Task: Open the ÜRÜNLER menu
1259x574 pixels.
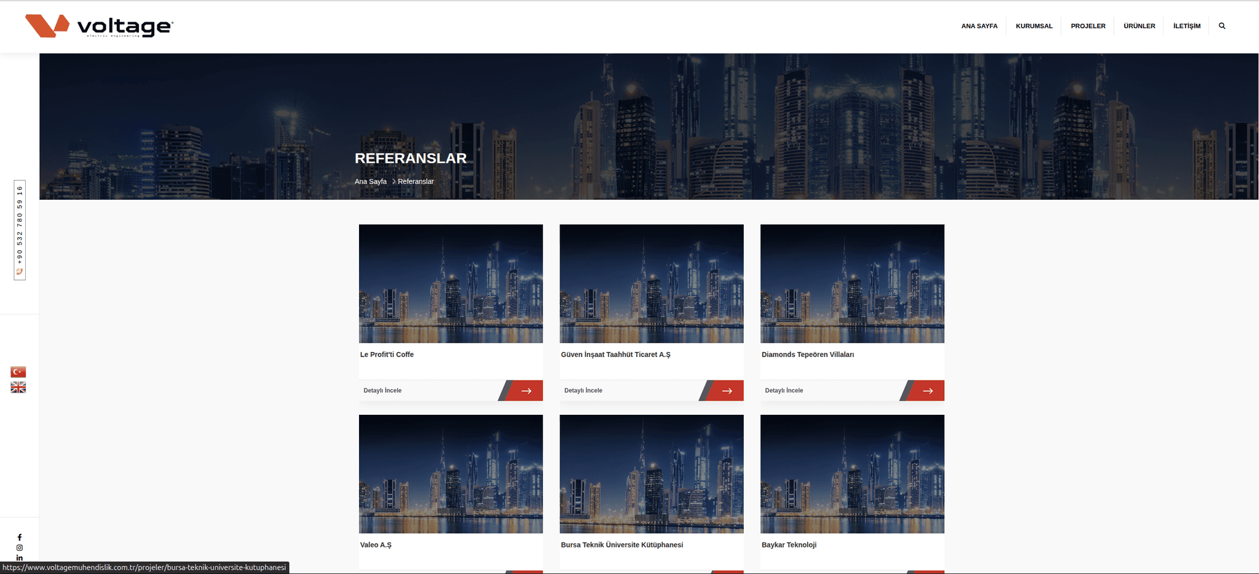Action: pos(1139,26)
